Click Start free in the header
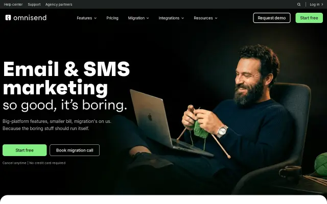This screenshot has height=204, width=327. point(309,18)
